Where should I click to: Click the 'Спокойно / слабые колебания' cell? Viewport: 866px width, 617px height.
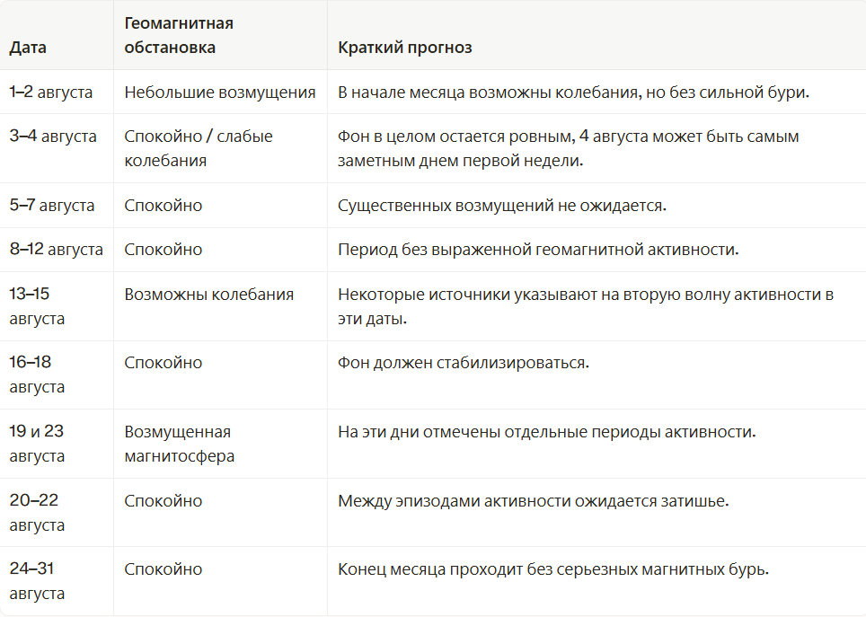[199, 148]
